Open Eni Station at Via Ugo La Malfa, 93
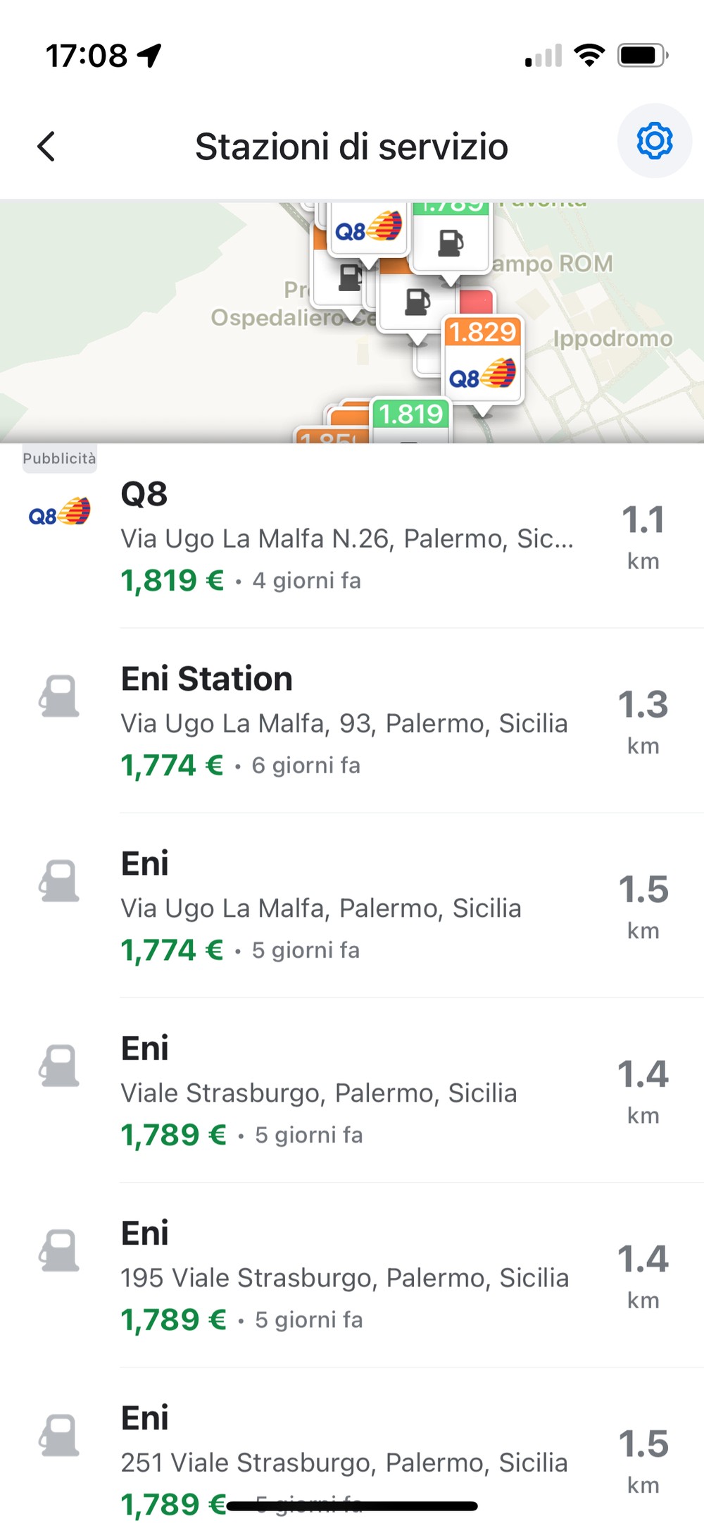Screen dimensions: 704x1526 352,720
